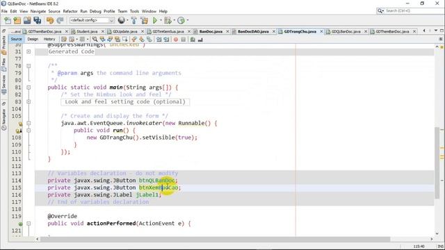Show opened documents list dropdown
The height and width of the screenshot is (250, 445).
(x=436, y=31)
